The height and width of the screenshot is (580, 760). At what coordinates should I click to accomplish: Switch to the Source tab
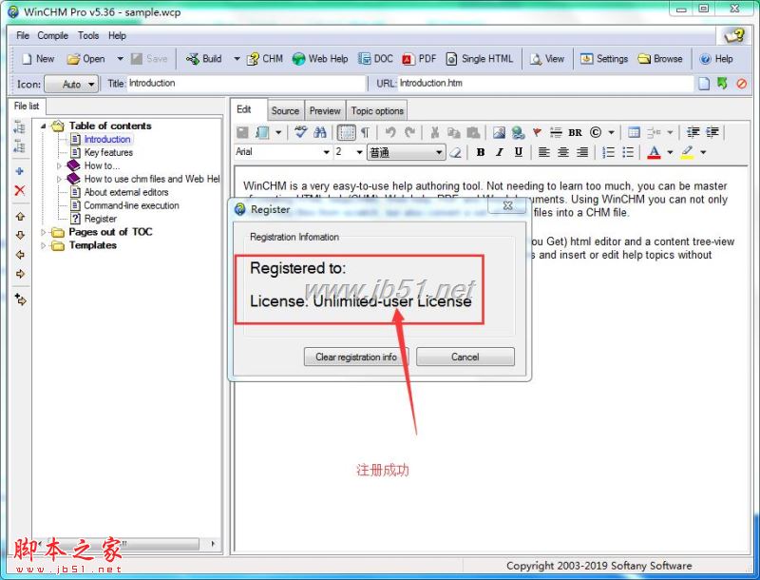point(285,110)
